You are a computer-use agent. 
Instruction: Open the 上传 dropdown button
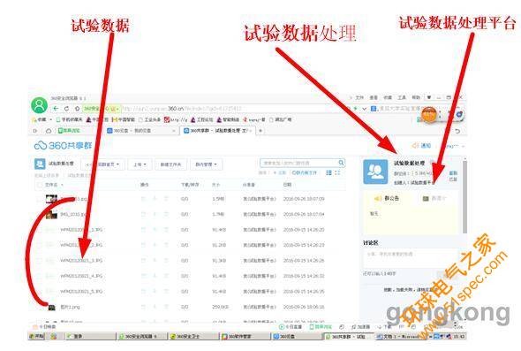pyautogui.click(x=140, y=164)
